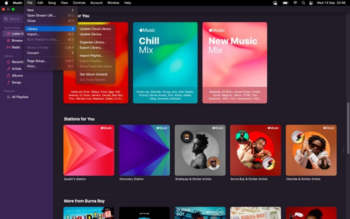Open Wi-Fi status in menu bar
Viewport: 350px width, 219px height.
coord(295,3)
